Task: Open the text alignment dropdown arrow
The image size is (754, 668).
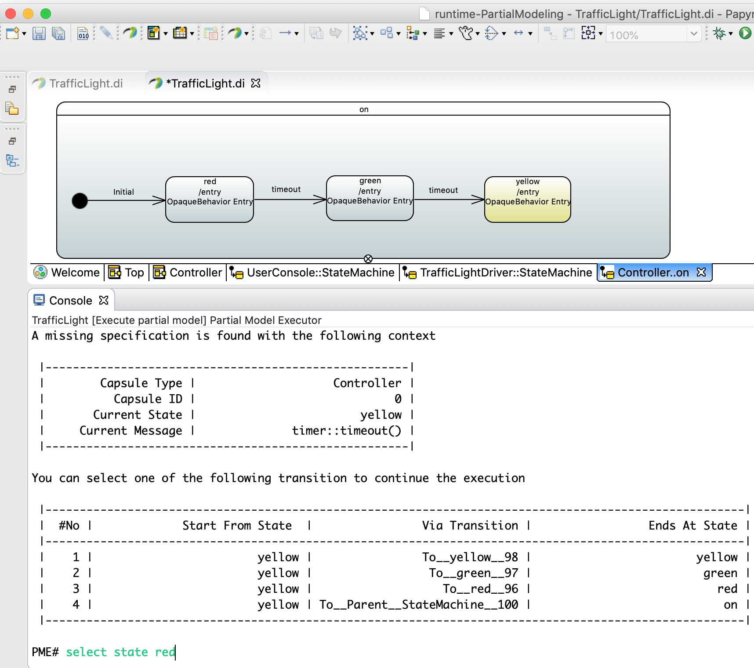Action: tap(451, 33)
